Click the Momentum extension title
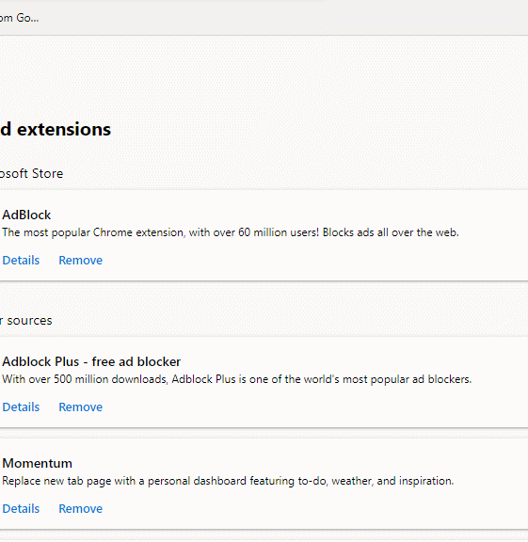This screenshot has height=542, width=528. (x=37, y=464)
